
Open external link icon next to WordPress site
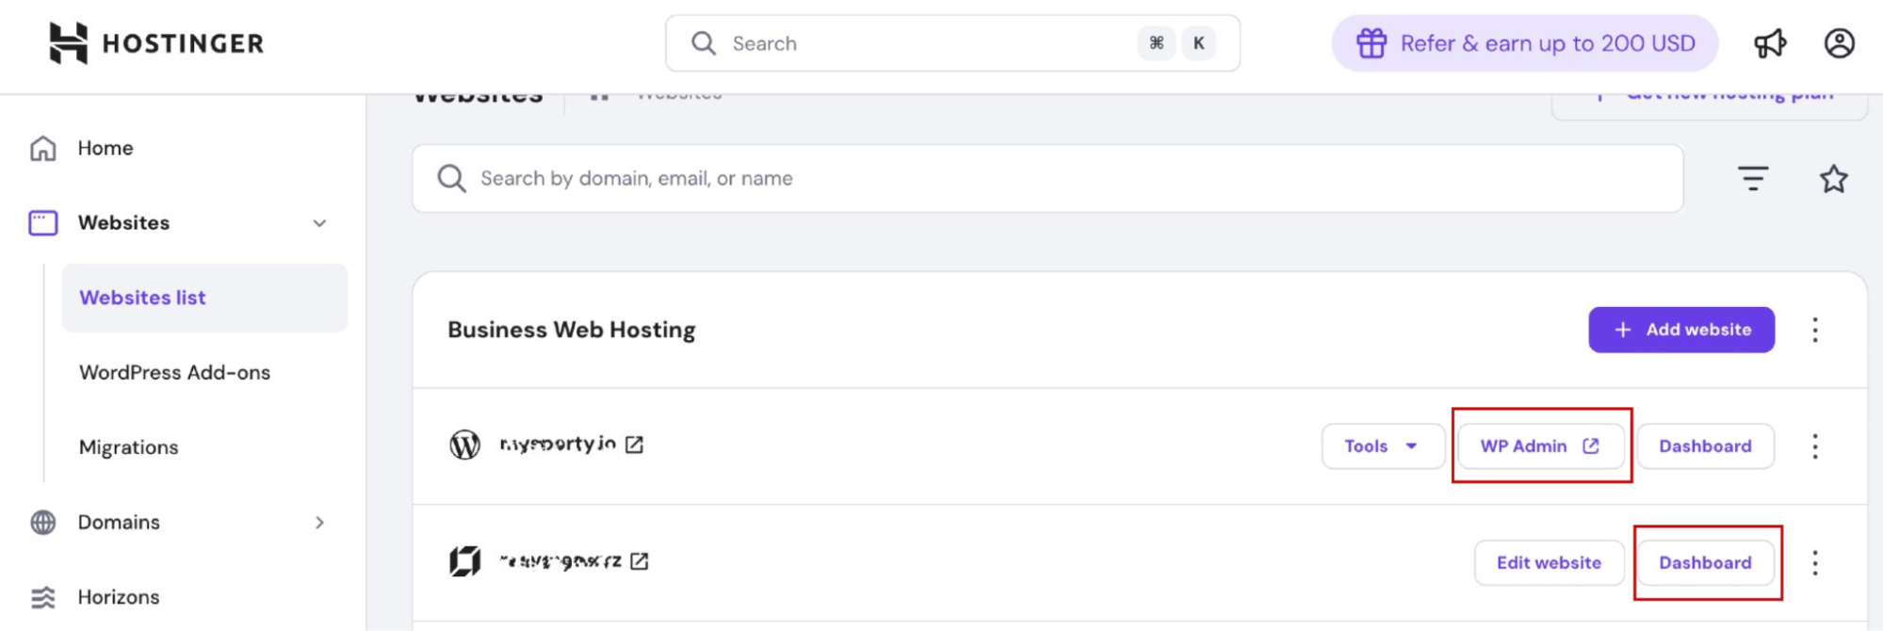click(635, 445)
